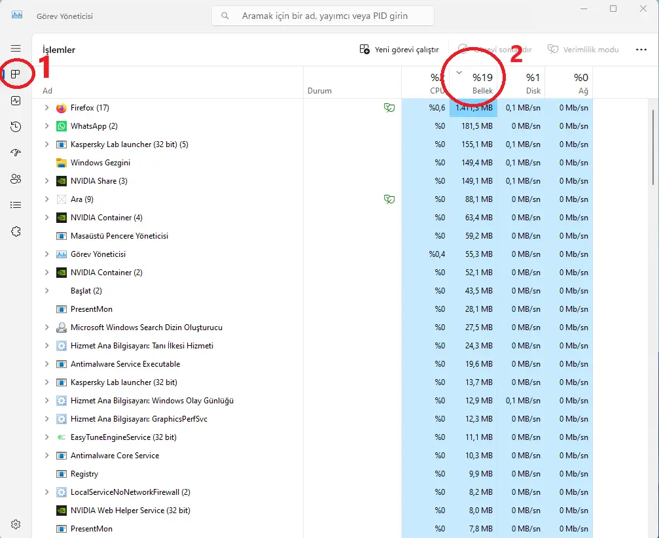The height and width of the screenshot is (538, 659).
Task: Select Kaspersky Lab launcher 13,7 MB row
Action: coord(313,382)
